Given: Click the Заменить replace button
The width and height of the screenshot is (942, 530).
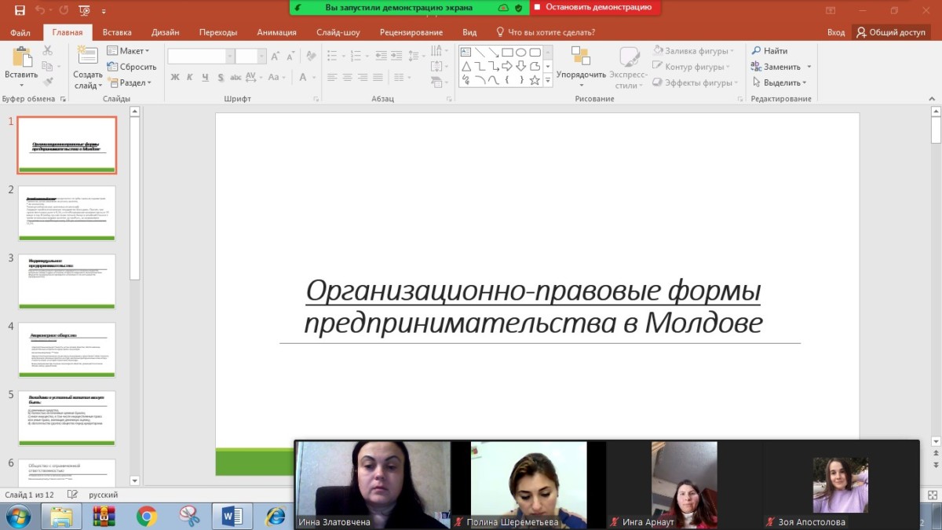Looking at the screenshot, I should [782, 67].
